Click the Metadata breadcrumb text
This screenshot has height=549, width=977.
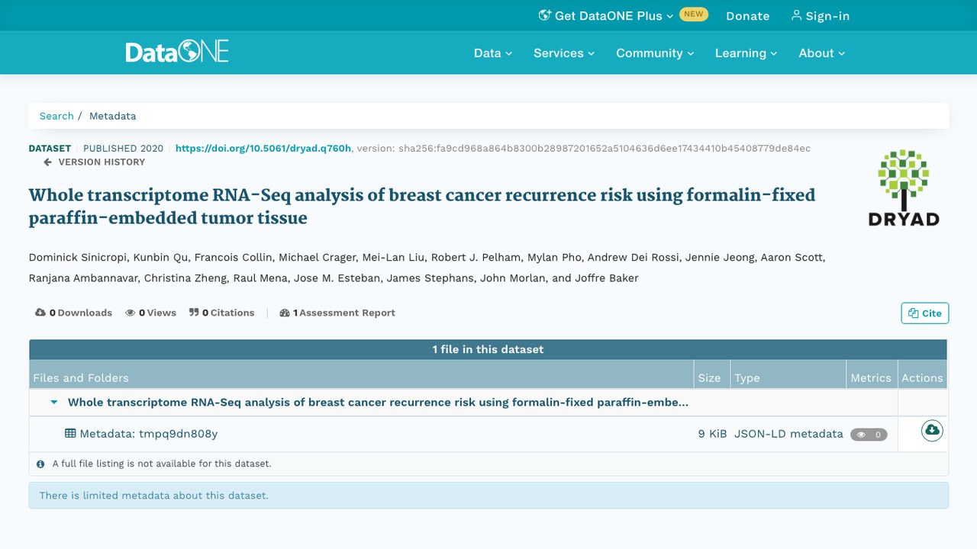click(x=113, y=116)
